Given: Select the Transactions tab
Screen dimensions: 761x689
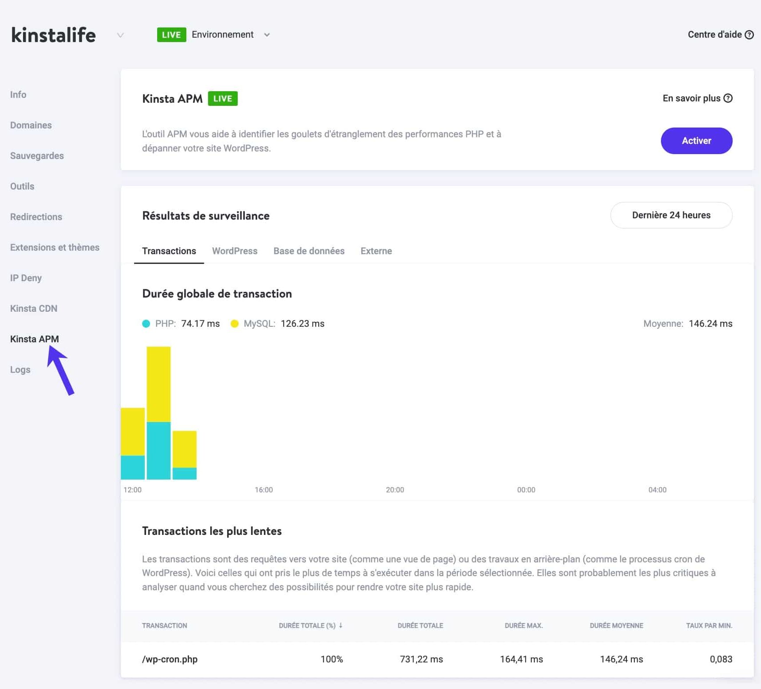Looking at the screenshot, I should (169, 251).
